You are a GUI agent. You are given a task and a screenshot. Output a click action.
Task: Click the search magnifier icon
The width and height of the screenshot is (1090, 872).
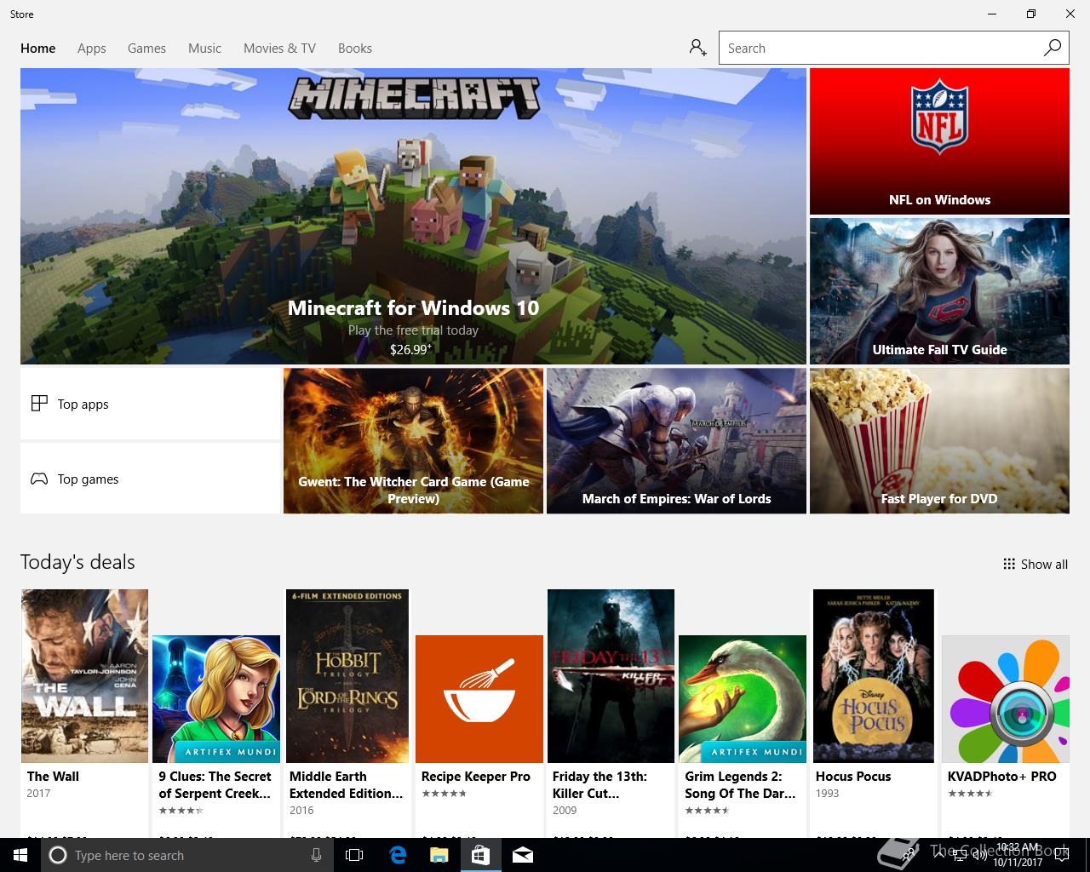click(x=1053, y=48)
